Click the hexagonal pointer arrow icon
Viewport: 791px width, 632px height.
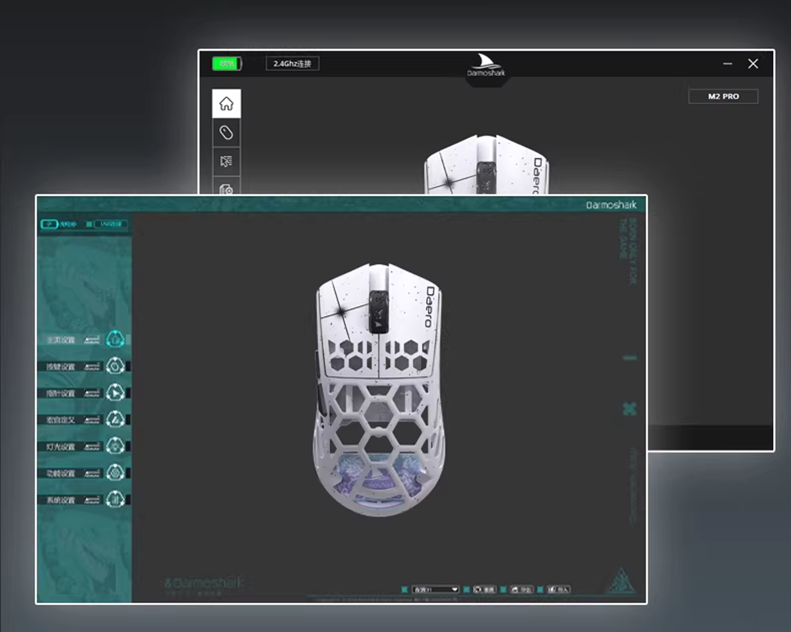click(x=115, y=393)
